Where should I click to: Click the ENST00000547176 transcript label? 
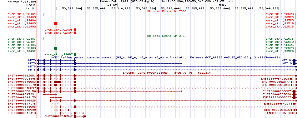(x=22, y=104)
